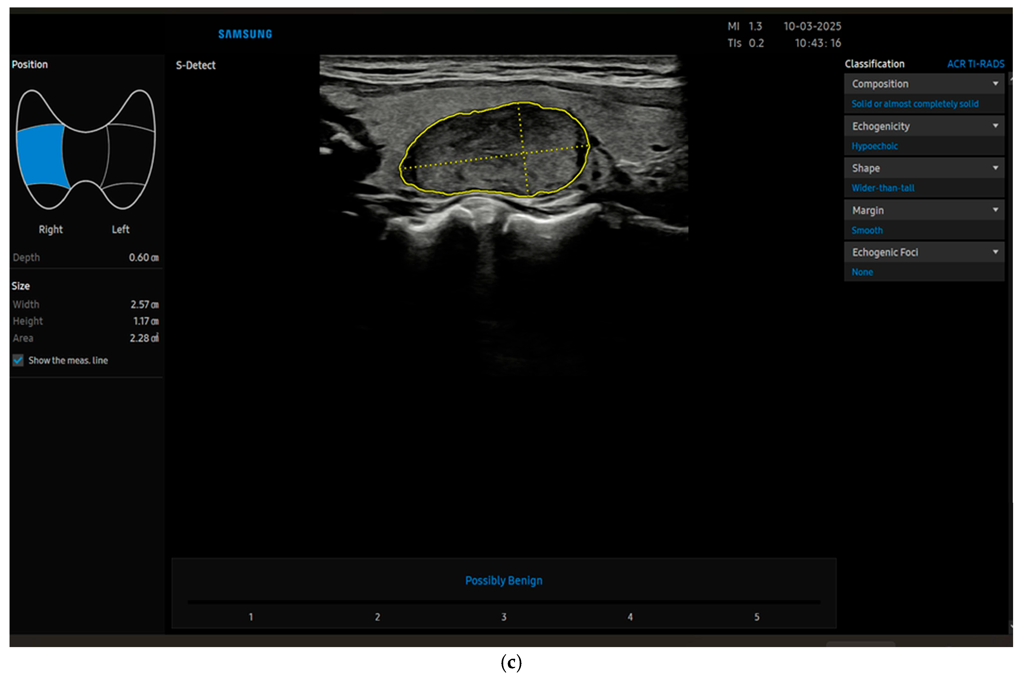
Task: Open the Composition dropdown arrow
Action: [995, 83]
